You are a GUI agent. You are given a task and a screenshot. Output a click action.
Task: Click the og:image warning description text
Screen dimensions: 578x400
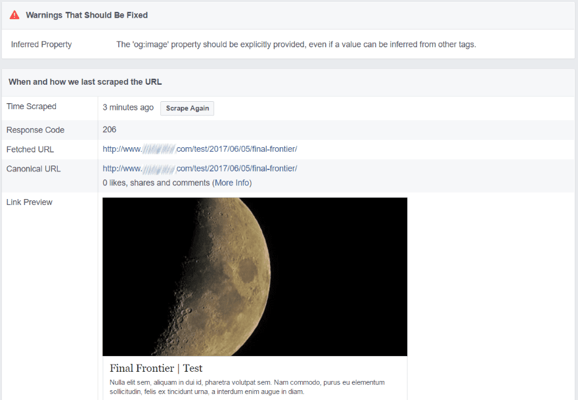pyautogui.click(x=295, y=44)
